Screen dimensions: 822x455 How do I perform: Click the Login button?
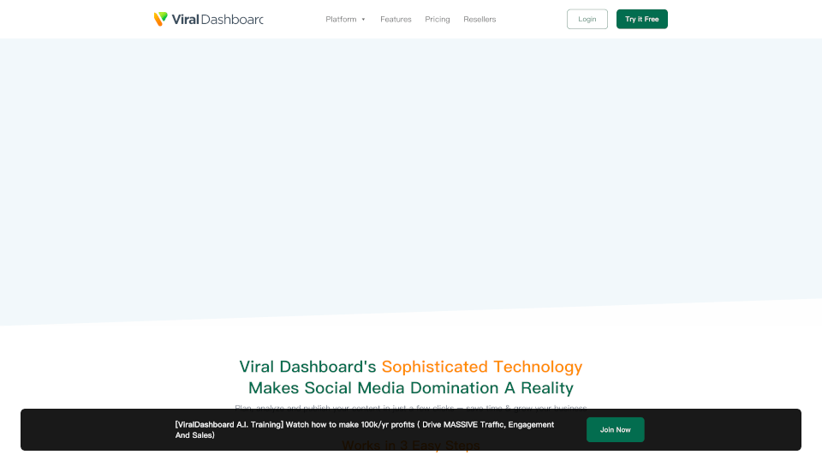click(x=587, y=19)
